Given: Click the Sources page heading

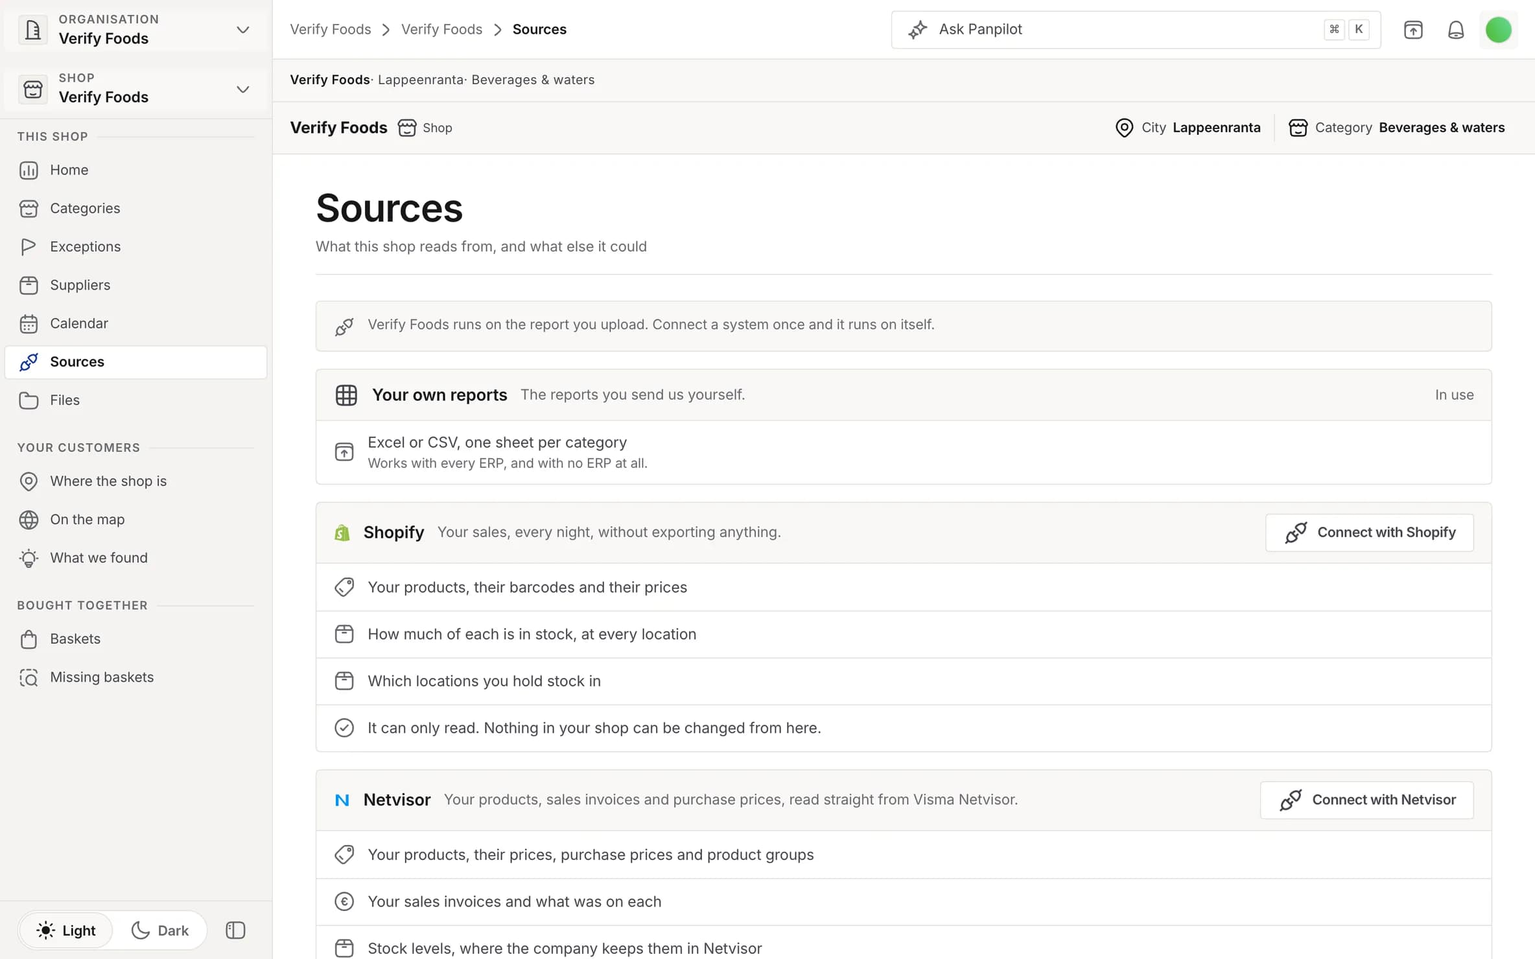Looking at the screenshot, I should point(389,208).
